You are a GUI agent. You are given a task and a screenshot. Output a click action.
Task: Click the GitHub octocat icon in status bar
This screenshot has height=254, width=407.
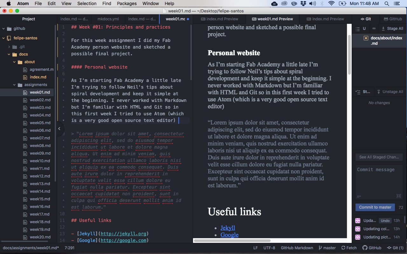click(365, 248)
